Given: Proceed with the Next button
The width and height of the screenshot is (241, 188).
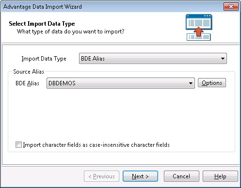Looking at the screenshot, I should tap(140, 176).
